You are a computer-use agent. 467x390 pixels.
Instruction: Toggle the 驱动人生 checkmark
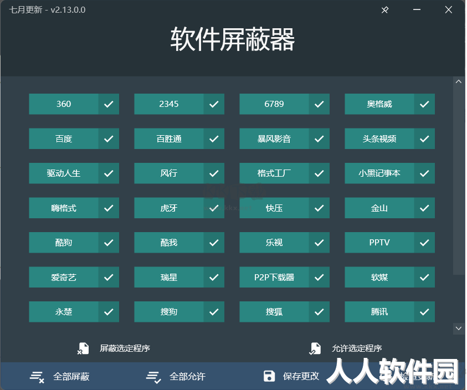(109, 173)
